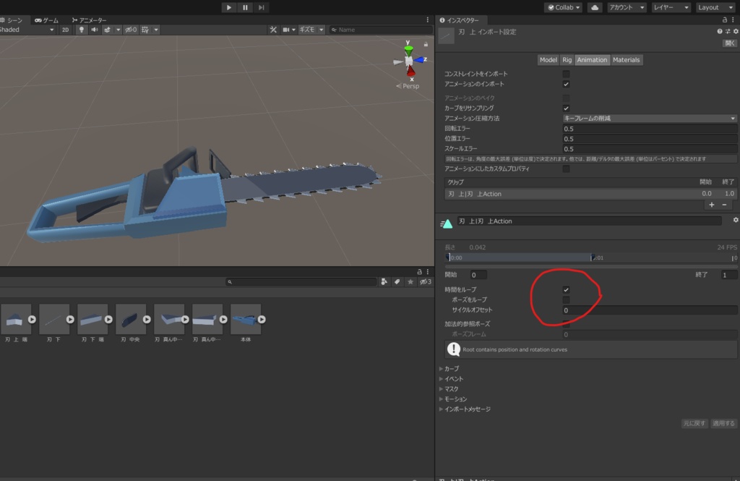Add a new clip with the plus button
This screenshot has width=740, height=481.
click(712, 205)
